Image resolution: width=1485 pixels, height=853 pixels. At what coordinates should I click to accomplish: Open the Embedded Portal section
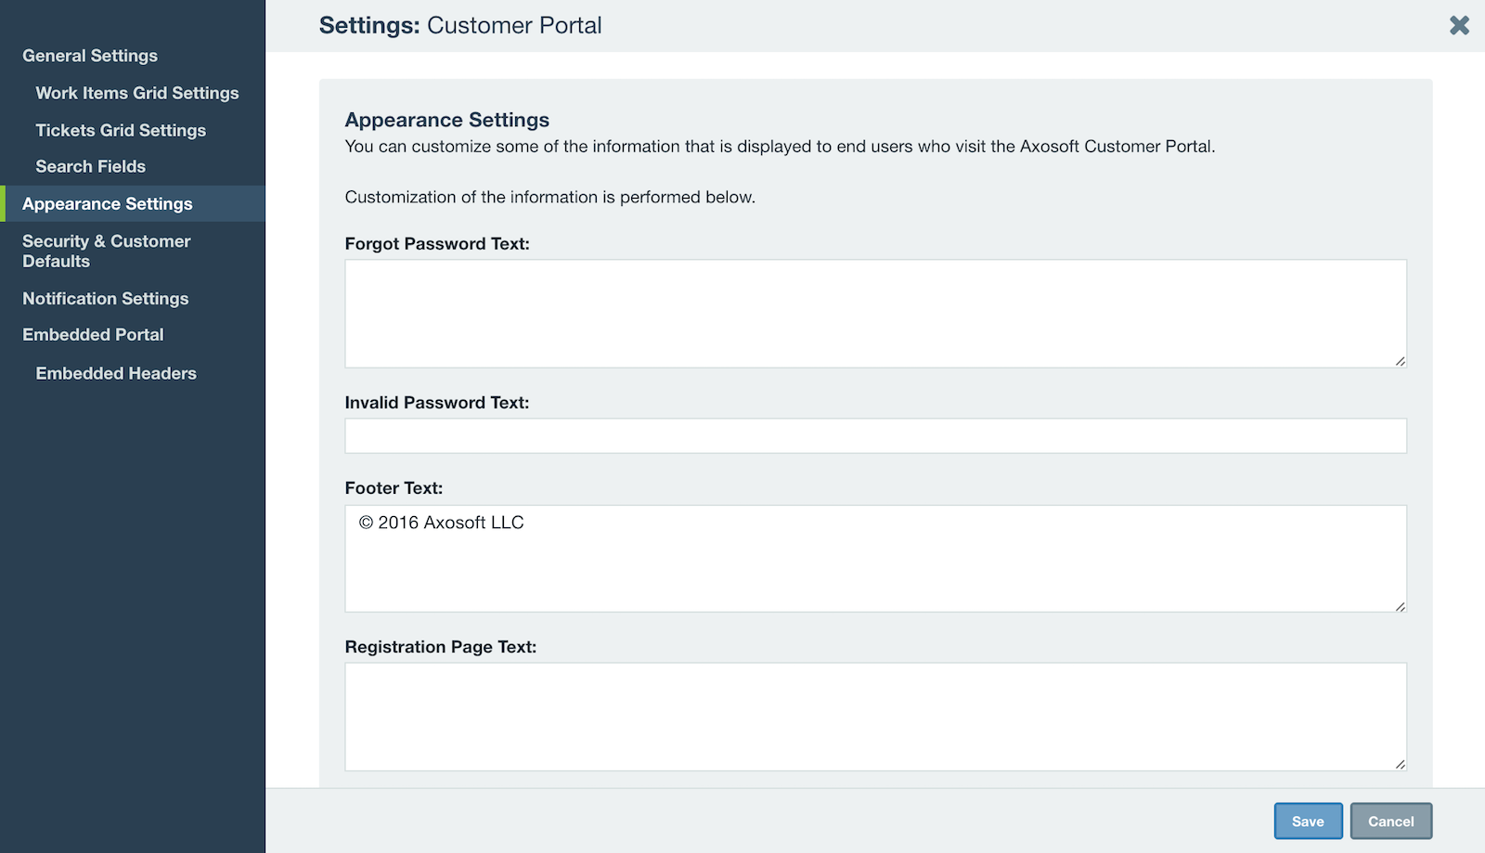click(x=93, y=334)
